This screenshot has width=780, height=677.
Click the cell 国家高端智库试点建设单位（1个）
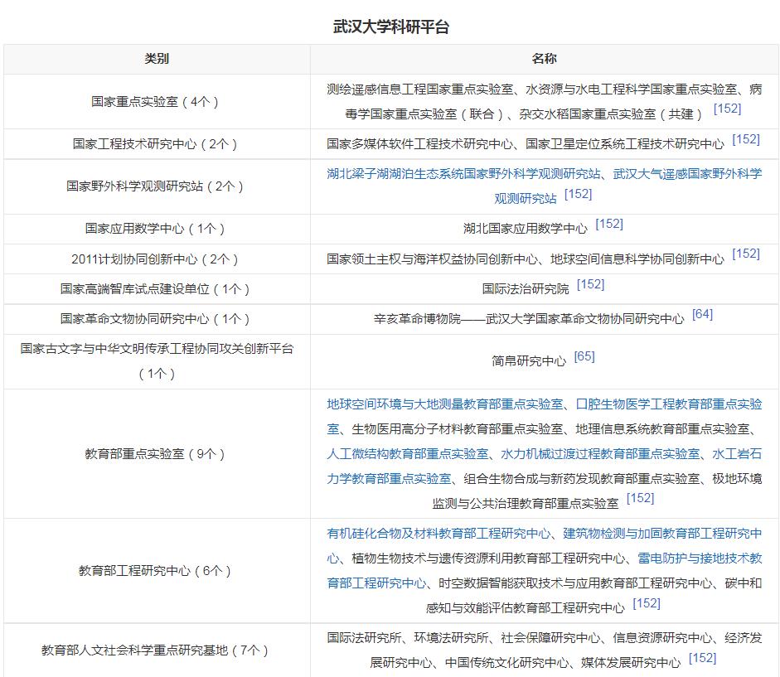(x=157, y=289)
